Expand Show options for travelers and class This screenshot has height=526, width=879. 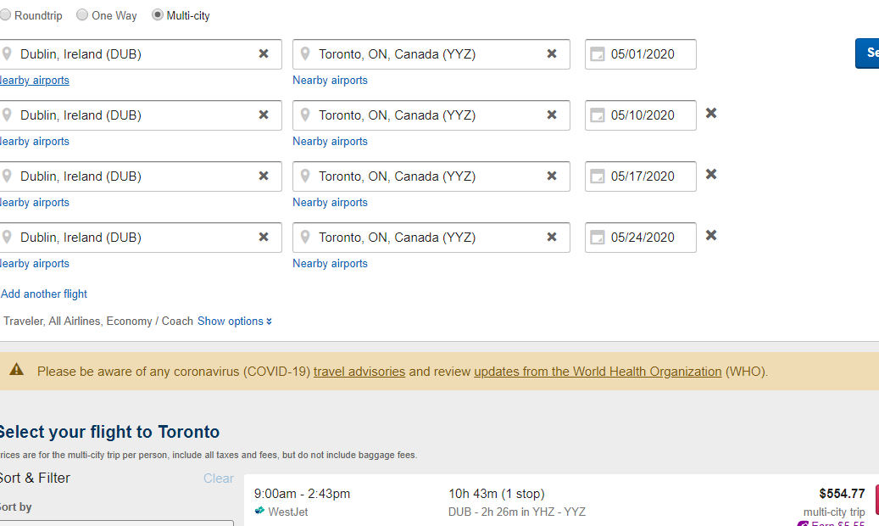(x=234, y=321)
